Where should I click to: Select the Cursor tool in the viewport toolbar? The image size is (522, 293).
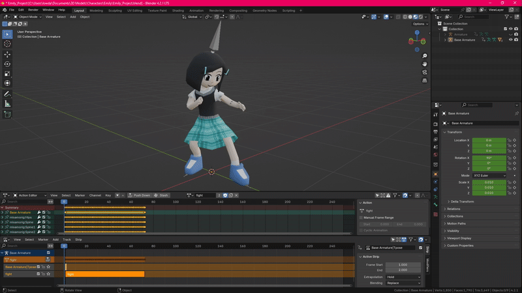[7, 44]
